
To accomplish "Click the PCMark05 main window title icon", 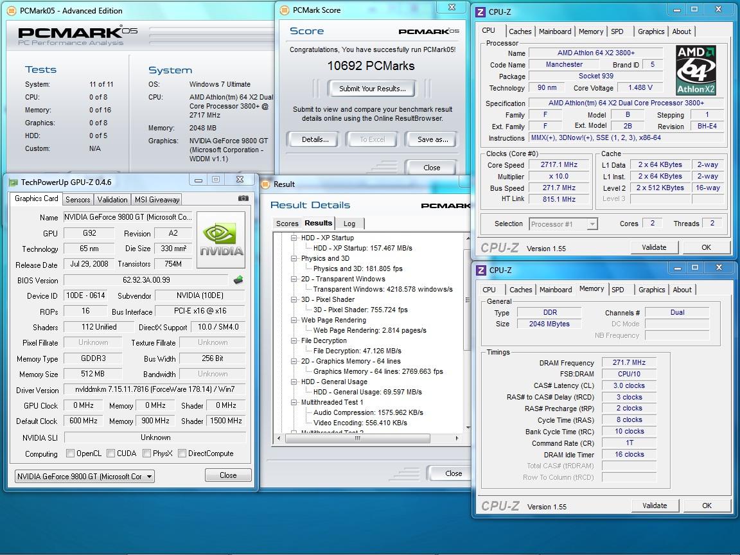I will pos(12,11).
